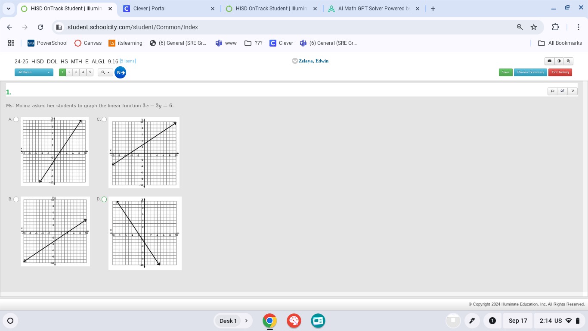Open Review Summary
588x331 pixels.
[530, 72]
